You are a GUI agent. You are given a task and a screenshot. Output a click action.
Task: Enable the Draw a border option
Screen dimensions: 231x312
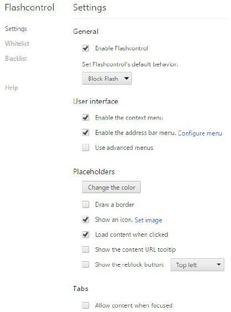point(86,204)
